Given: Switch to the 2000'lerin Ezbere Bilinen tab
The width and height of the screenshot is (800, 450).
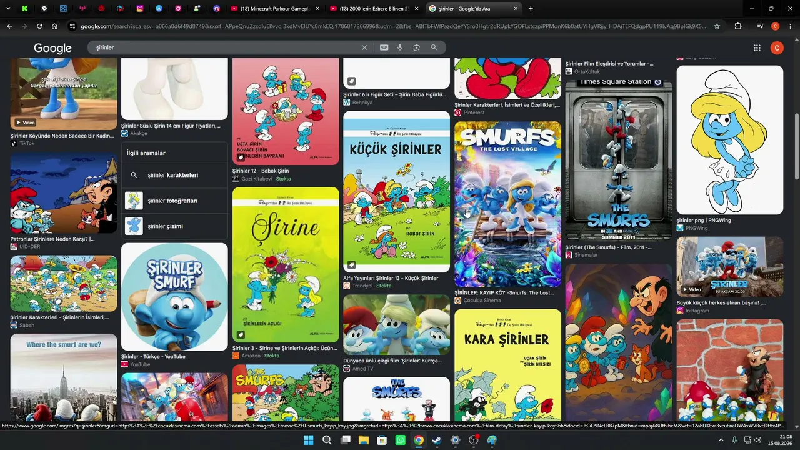Looking at the screenshot, I should click(x=373, y=8).
